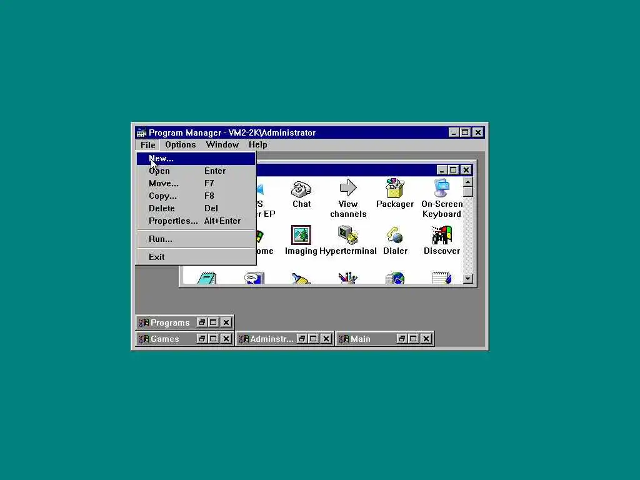Select the speech-bubble monitor icon in bottom row

tap(254, 278)
